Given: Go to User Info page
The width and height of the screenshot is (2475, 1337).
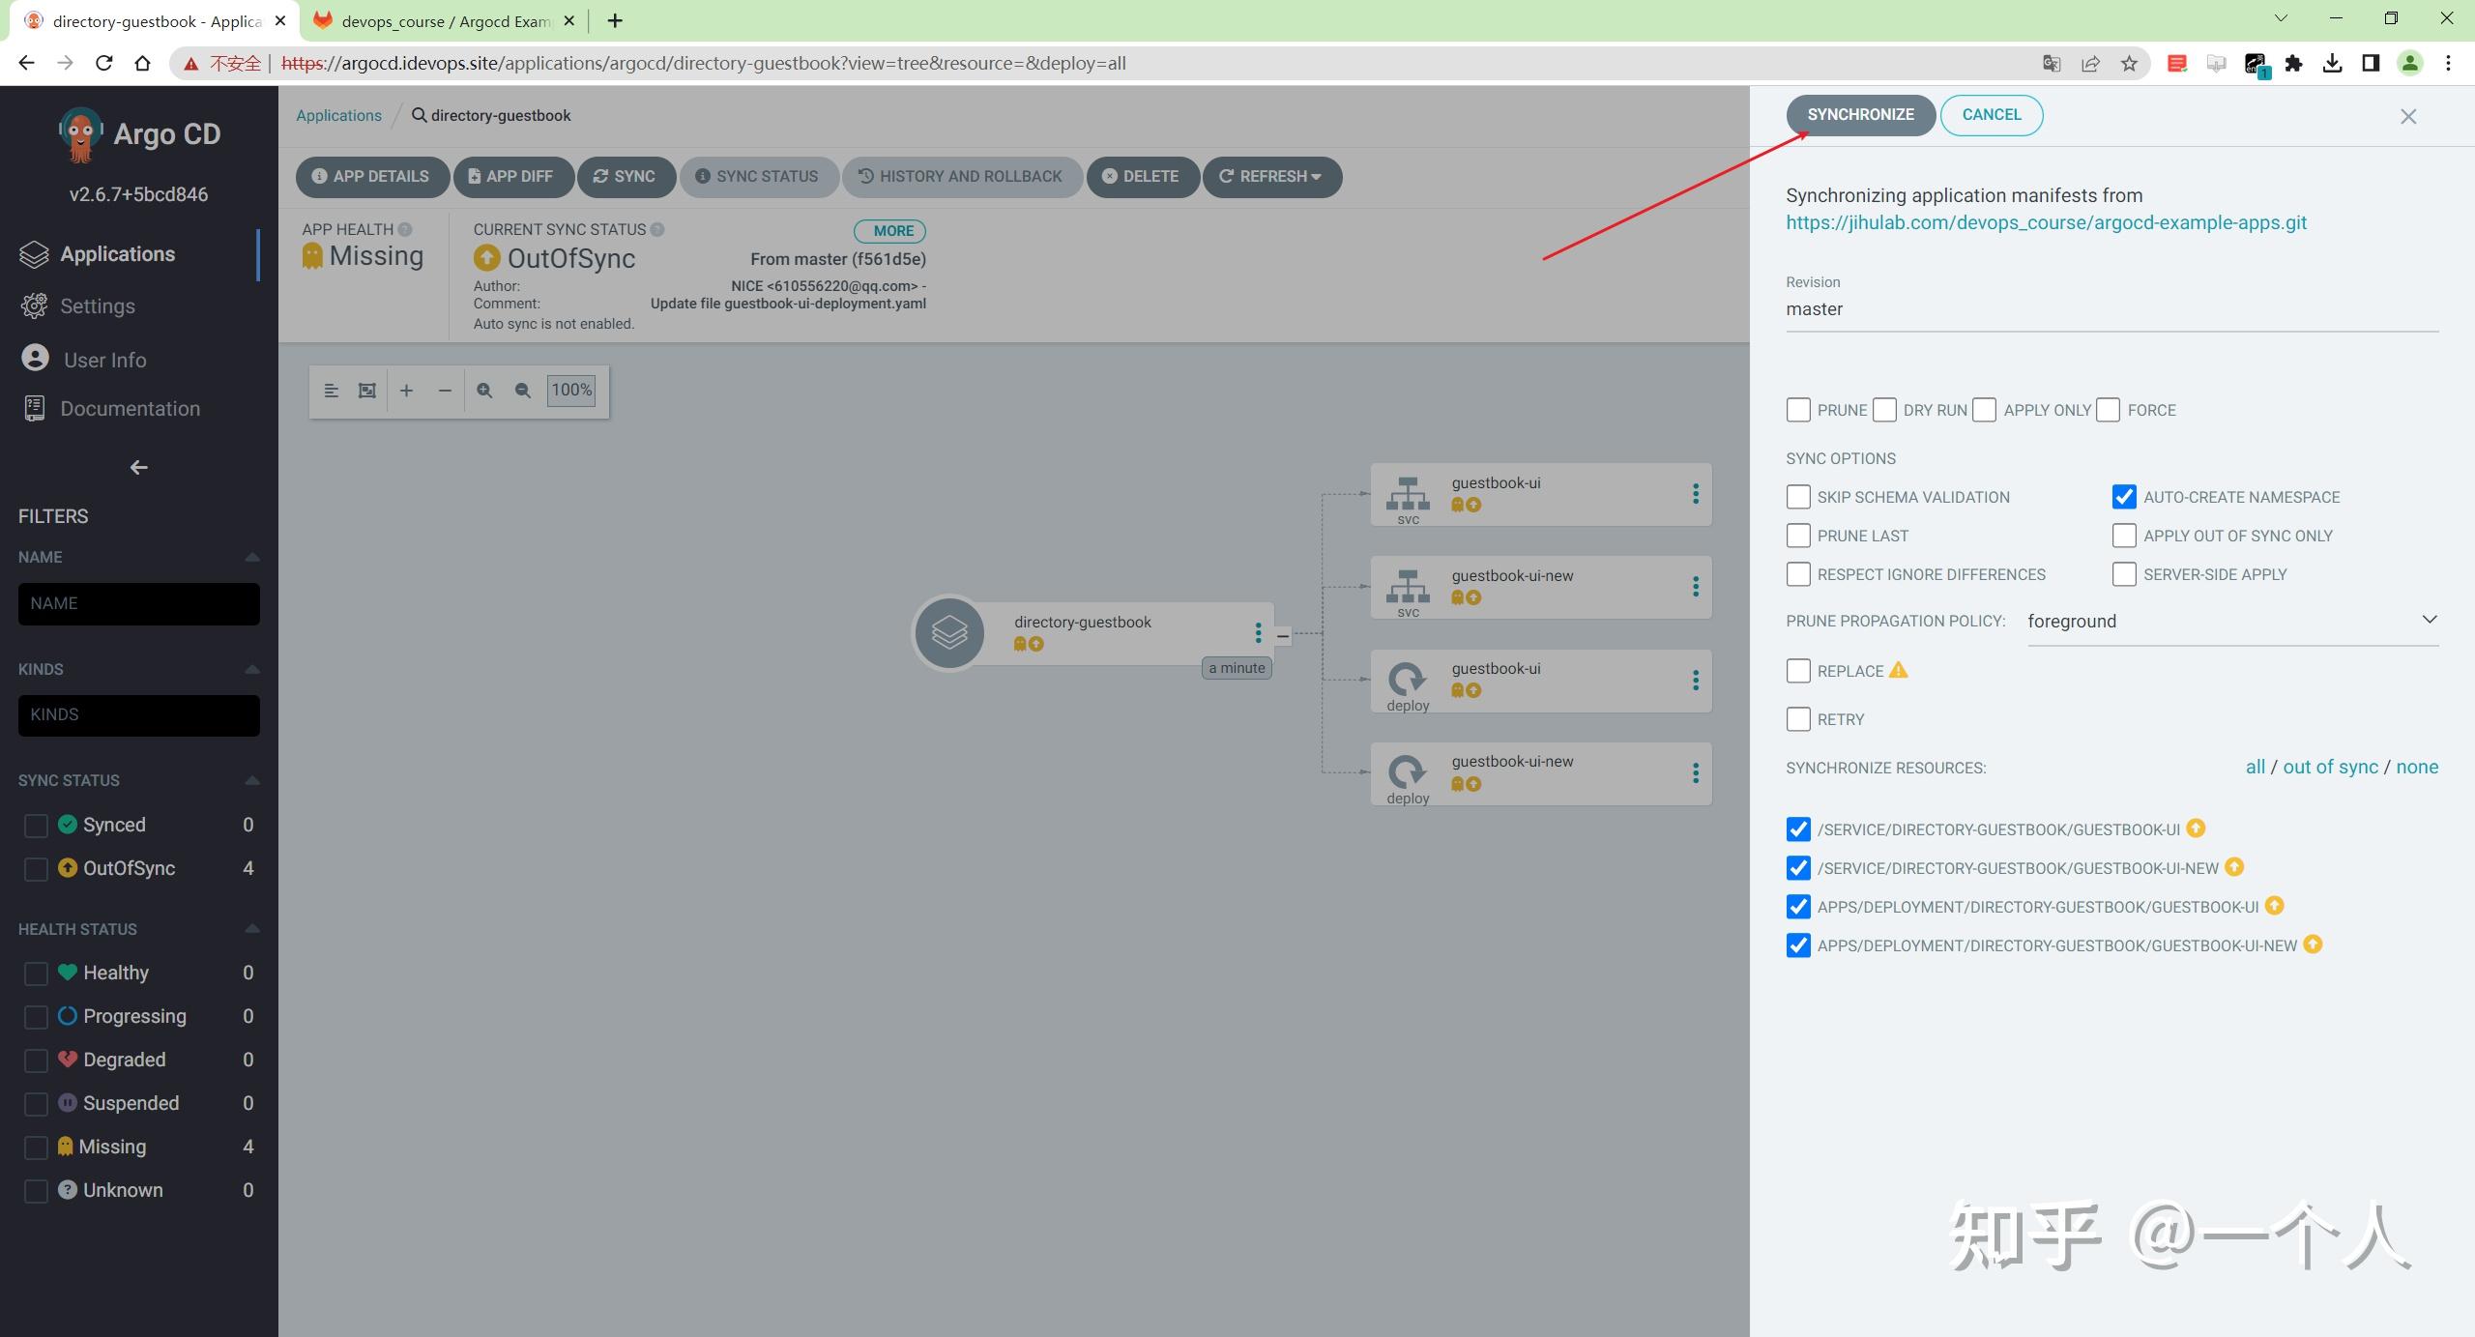Looking at the screenshot, I should (x=104, y=360).
